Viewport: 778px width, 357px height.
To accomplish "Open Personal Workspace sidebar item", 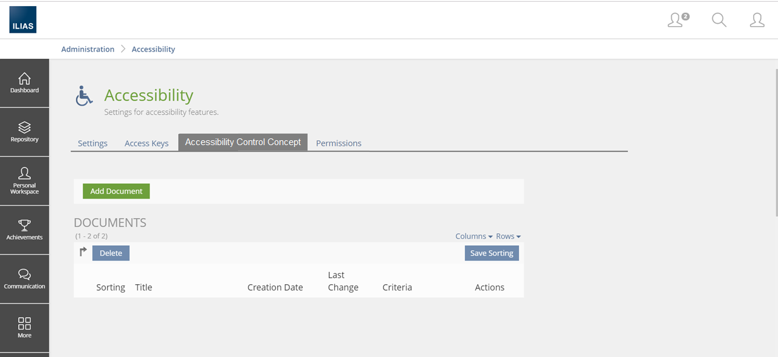I will tap(24, 181).
